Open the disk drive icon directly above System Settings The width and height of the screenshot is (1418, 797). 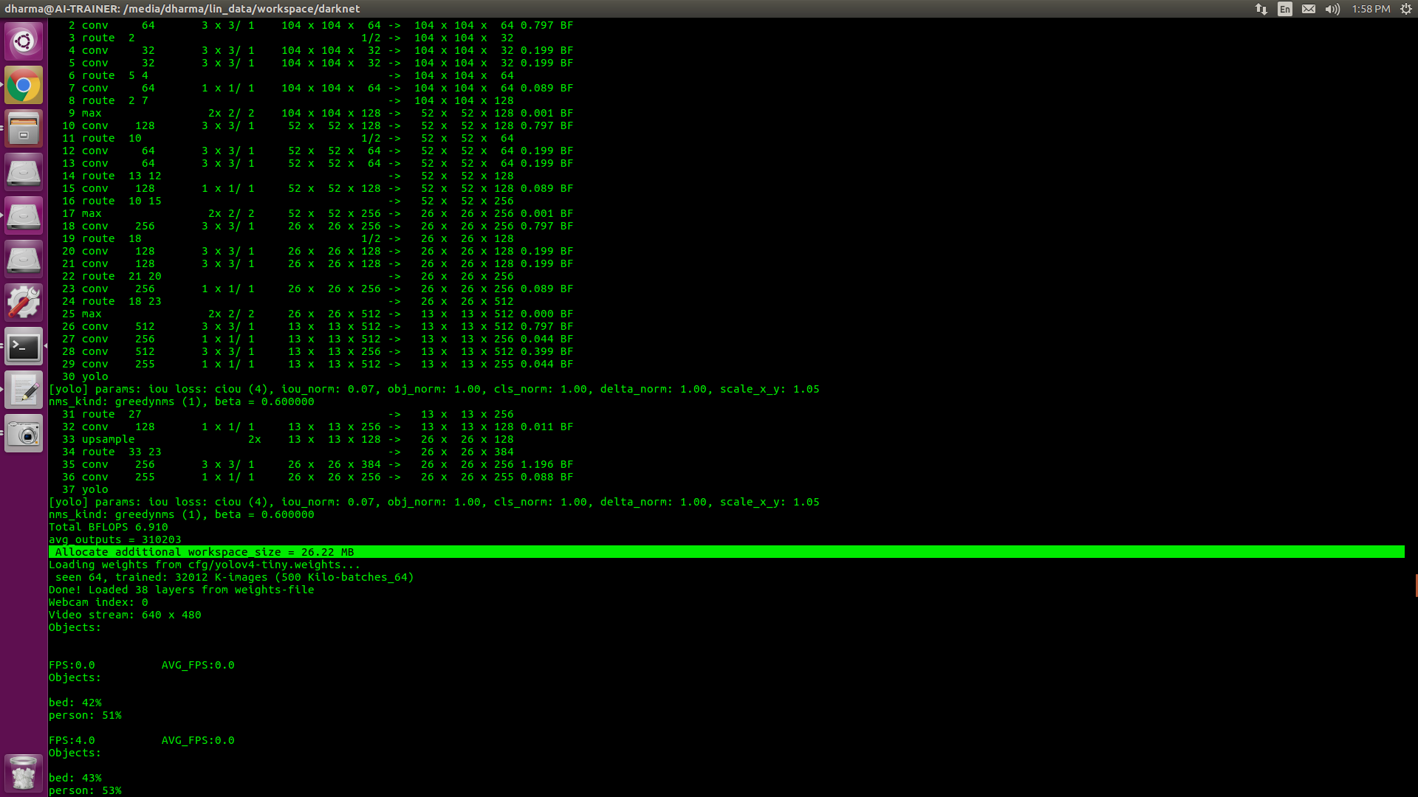24,260
